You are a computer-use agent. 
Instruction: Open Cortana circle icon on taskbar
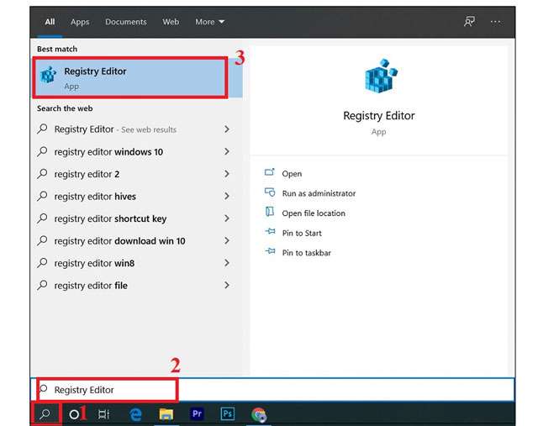74,414
